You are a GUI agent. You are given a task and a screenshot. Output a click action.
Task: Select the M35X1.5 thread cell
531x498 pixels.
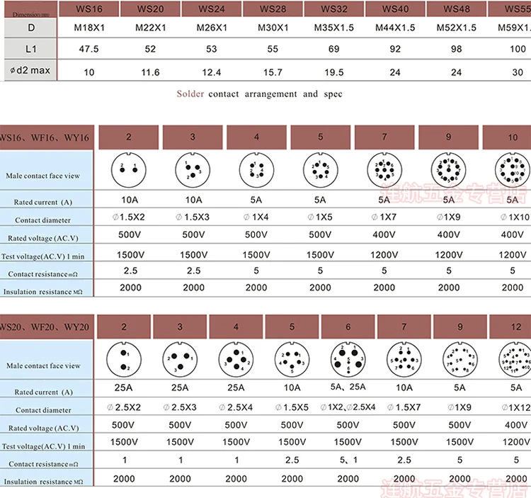coord(334,28)
